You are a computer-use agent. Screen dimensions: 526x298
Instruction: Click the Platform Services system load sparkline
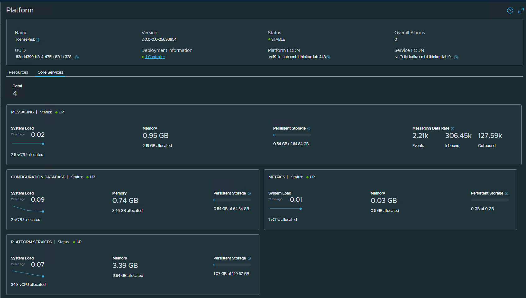28,274
